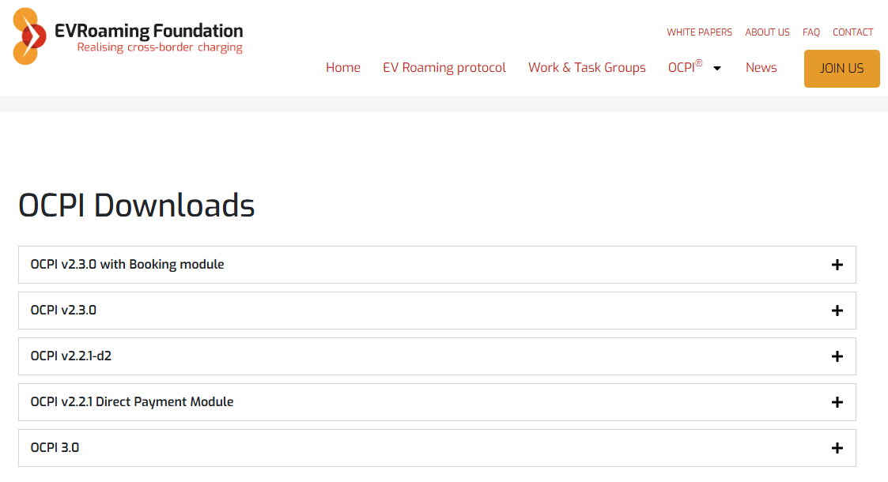The width and height of the screenshot is (888, 482).
Task: Open the News page
Action: pyautogui.click(x=761, y=68)
